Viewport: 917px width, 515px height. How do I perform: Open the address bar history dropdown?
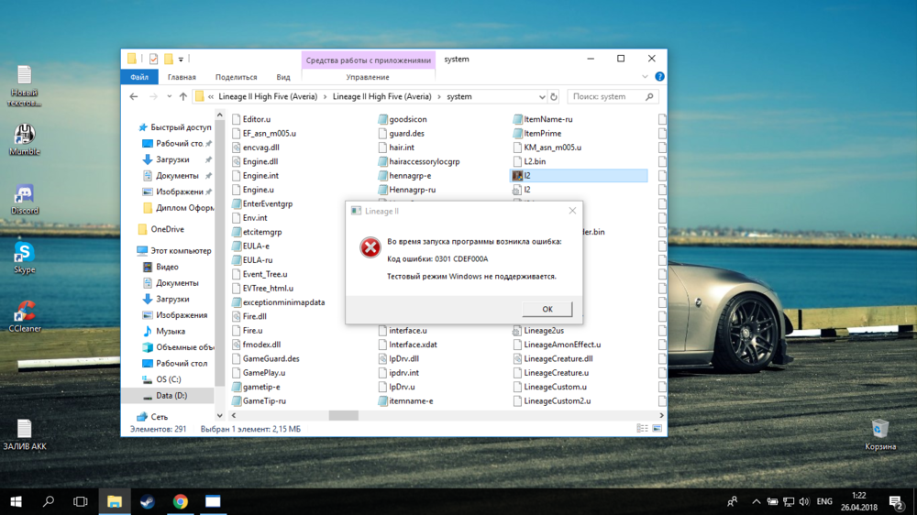(542, 96)
